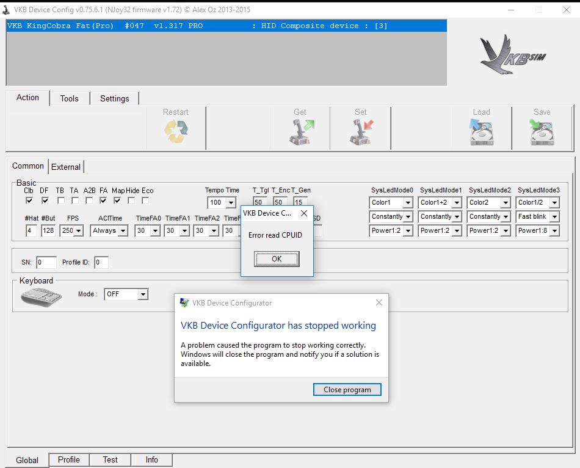Open the ACITime Always dropdown
Viewport: 580px width, 468px height.
click(x=122, y=231)
